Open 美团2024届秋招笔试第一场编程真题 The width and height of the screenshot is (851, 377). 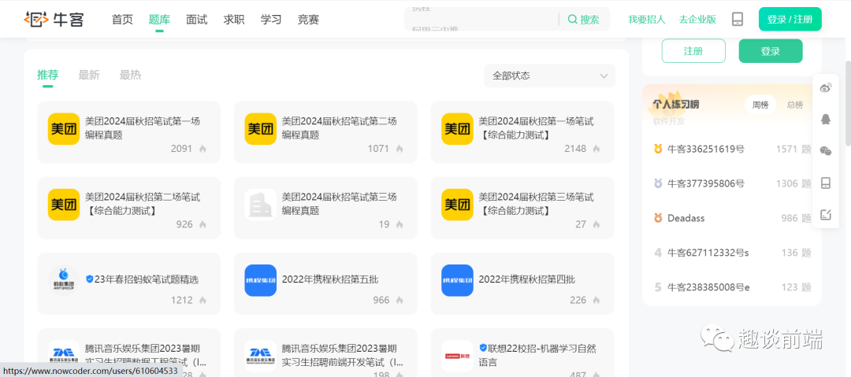[143, 128]
